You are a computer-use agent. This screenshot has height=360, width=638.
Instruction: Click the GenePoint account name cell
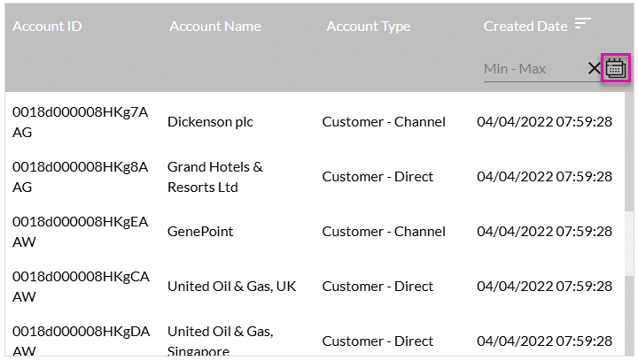200,232
